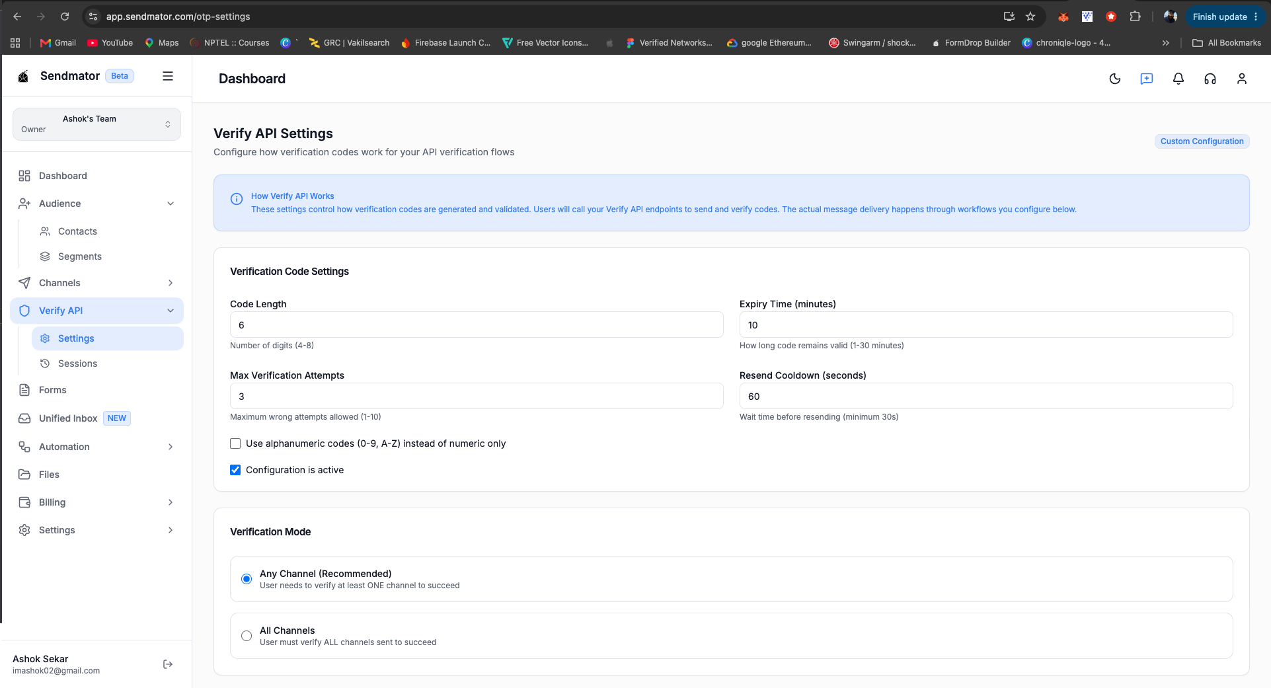Open Firebase Launch bookmark
Screen dimensions: 1271x688
point(445,43)
